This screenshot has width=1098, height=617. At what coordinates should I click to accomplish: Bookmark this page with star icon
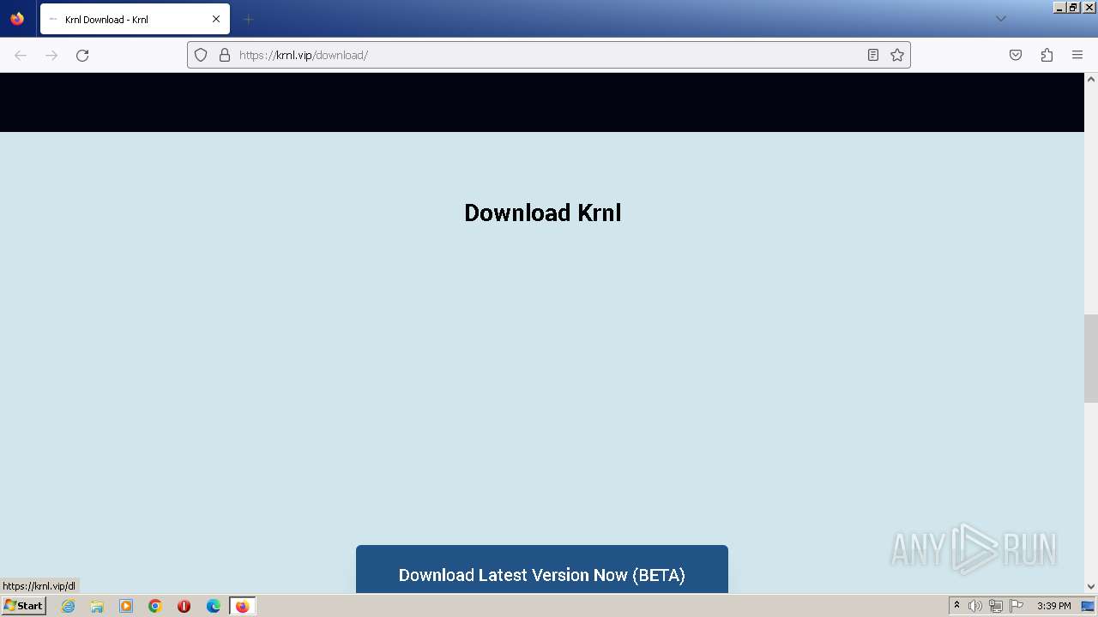click(897, 55)
